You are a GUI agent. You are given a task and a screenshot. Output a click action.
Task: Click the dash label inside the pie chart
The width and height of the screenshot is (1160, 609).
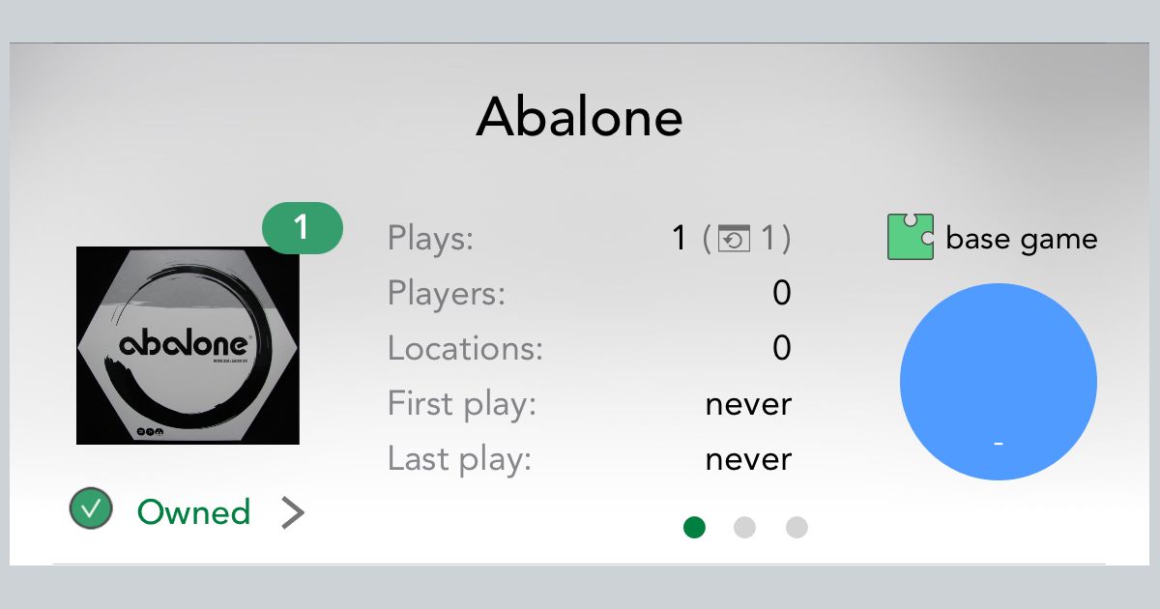tap(999, 444)
